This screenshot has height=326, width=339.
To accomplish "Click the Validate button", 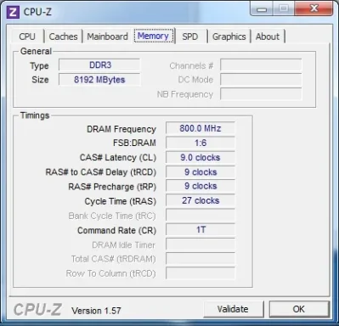I will [x=233, y=309].
